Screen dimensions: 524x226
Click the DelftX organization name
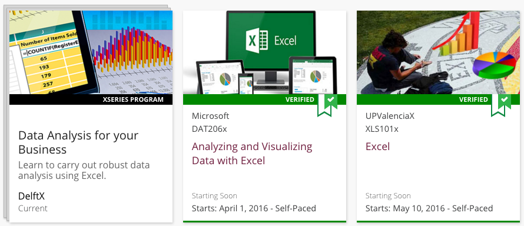[31, 197]
